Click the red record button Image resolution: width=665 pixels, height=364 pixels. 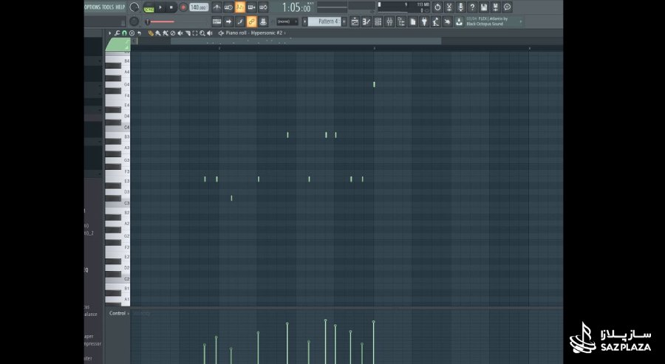coord(183,7)
